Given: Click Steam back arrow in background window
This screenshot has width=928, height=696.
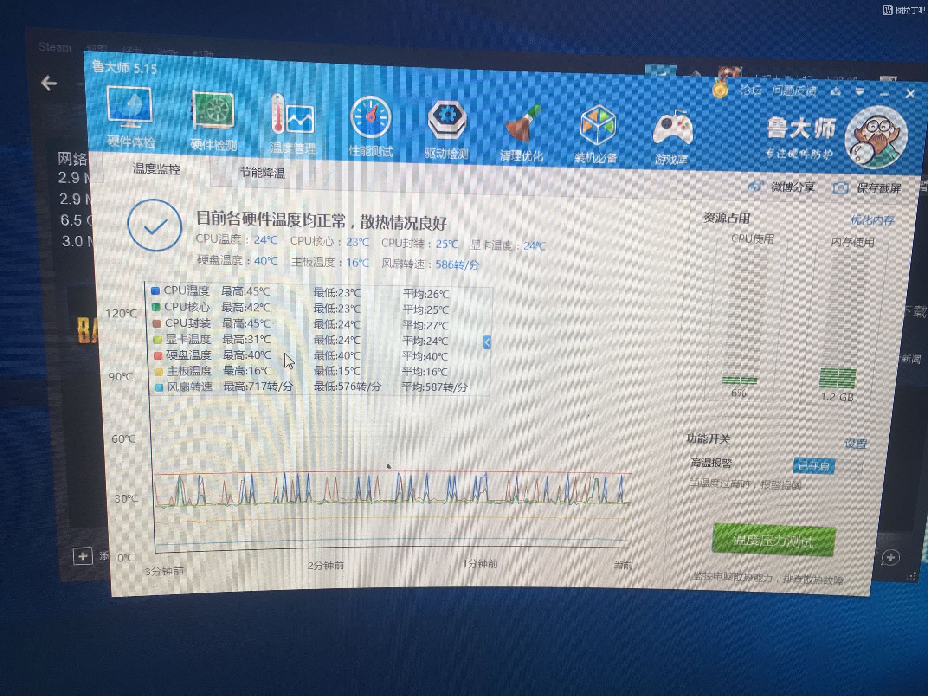Looking at the screenshot, I should pos(49,84).
